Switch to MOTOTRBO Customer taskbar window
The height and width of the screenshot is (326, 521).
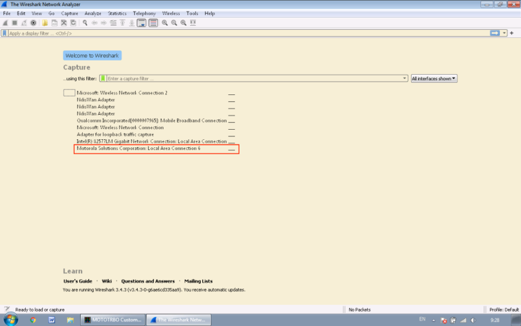pos(113,319)
